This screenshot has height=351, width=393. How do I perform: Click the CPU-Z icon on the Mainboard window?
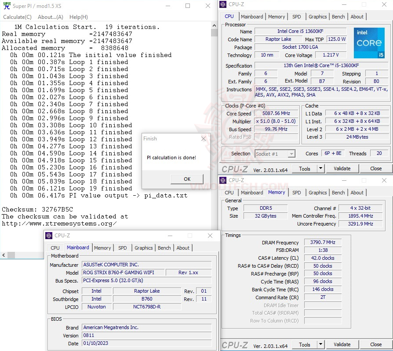point(49,236)
